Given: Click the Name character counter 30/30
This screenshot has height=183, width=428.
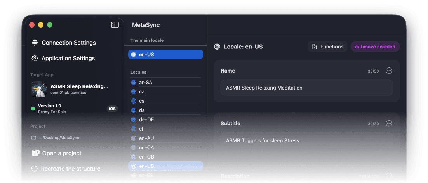Looking at the screenshot, I should pyautogui.click(x=373, y=71).
